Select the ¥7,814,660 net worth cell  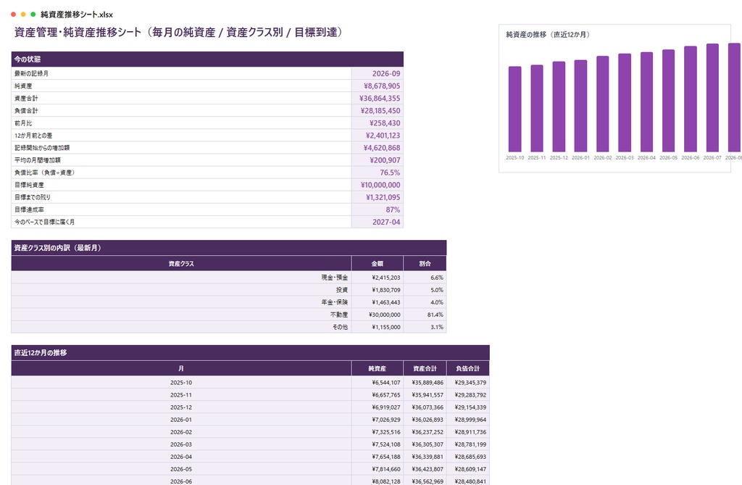(x=378, y=469)
